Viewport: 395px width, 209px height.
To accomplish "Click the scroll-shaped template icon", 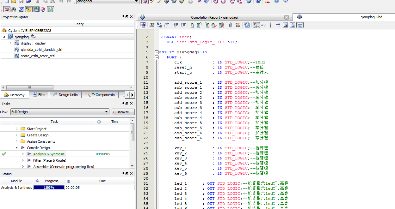I will (x=238, y=25).
